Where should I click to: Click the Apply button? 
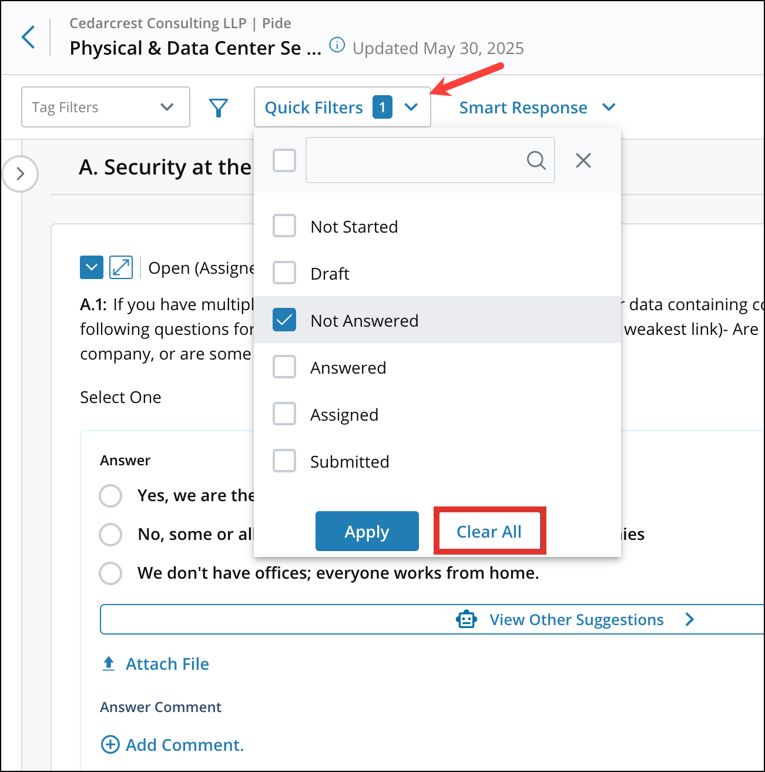367,531
